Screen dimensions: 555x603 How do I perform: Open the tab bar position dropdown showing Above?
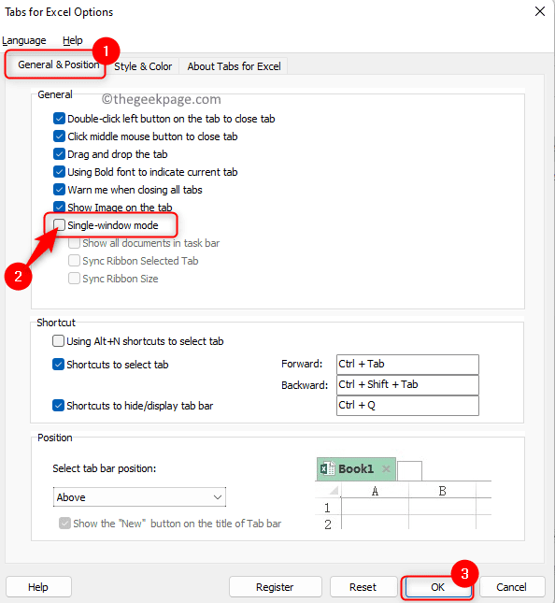click(139, 497)
